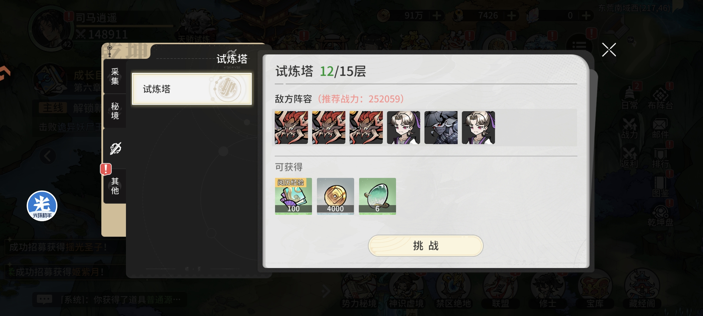The height and width of the screenshot is (316, 703).
Task: Inspect the first red demon enemy portrait
Action: [x=291, y=128]
